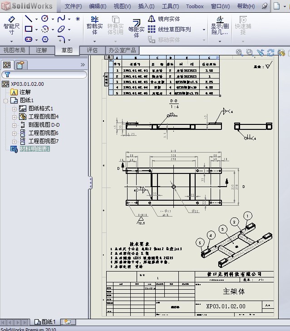
Task: Select the 图纸1 sheet tab at bottom
Action: pyautogui.click(x=45, y=322)
